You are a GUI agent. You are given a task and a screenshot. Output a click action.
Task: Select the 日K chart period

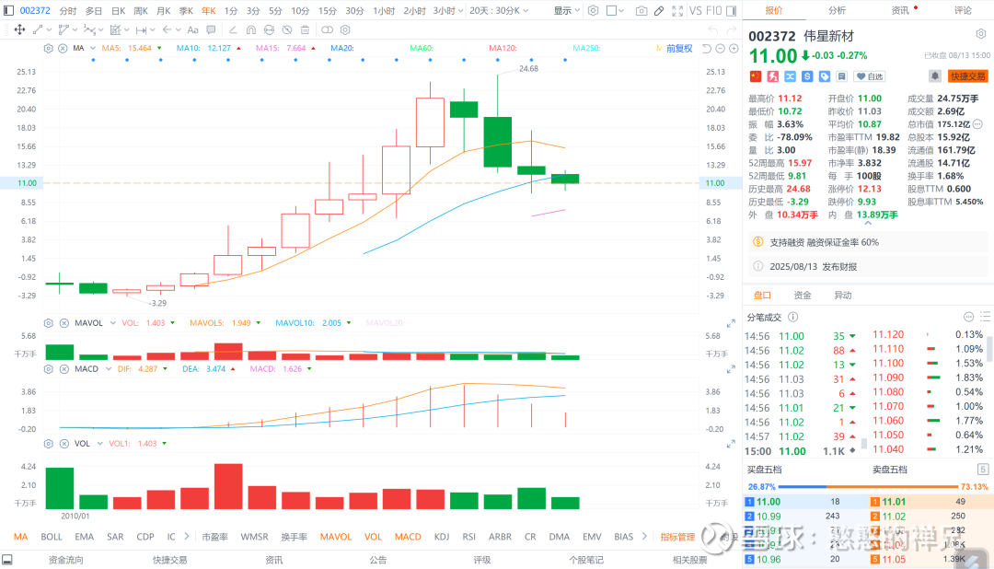tap(119, 11)
